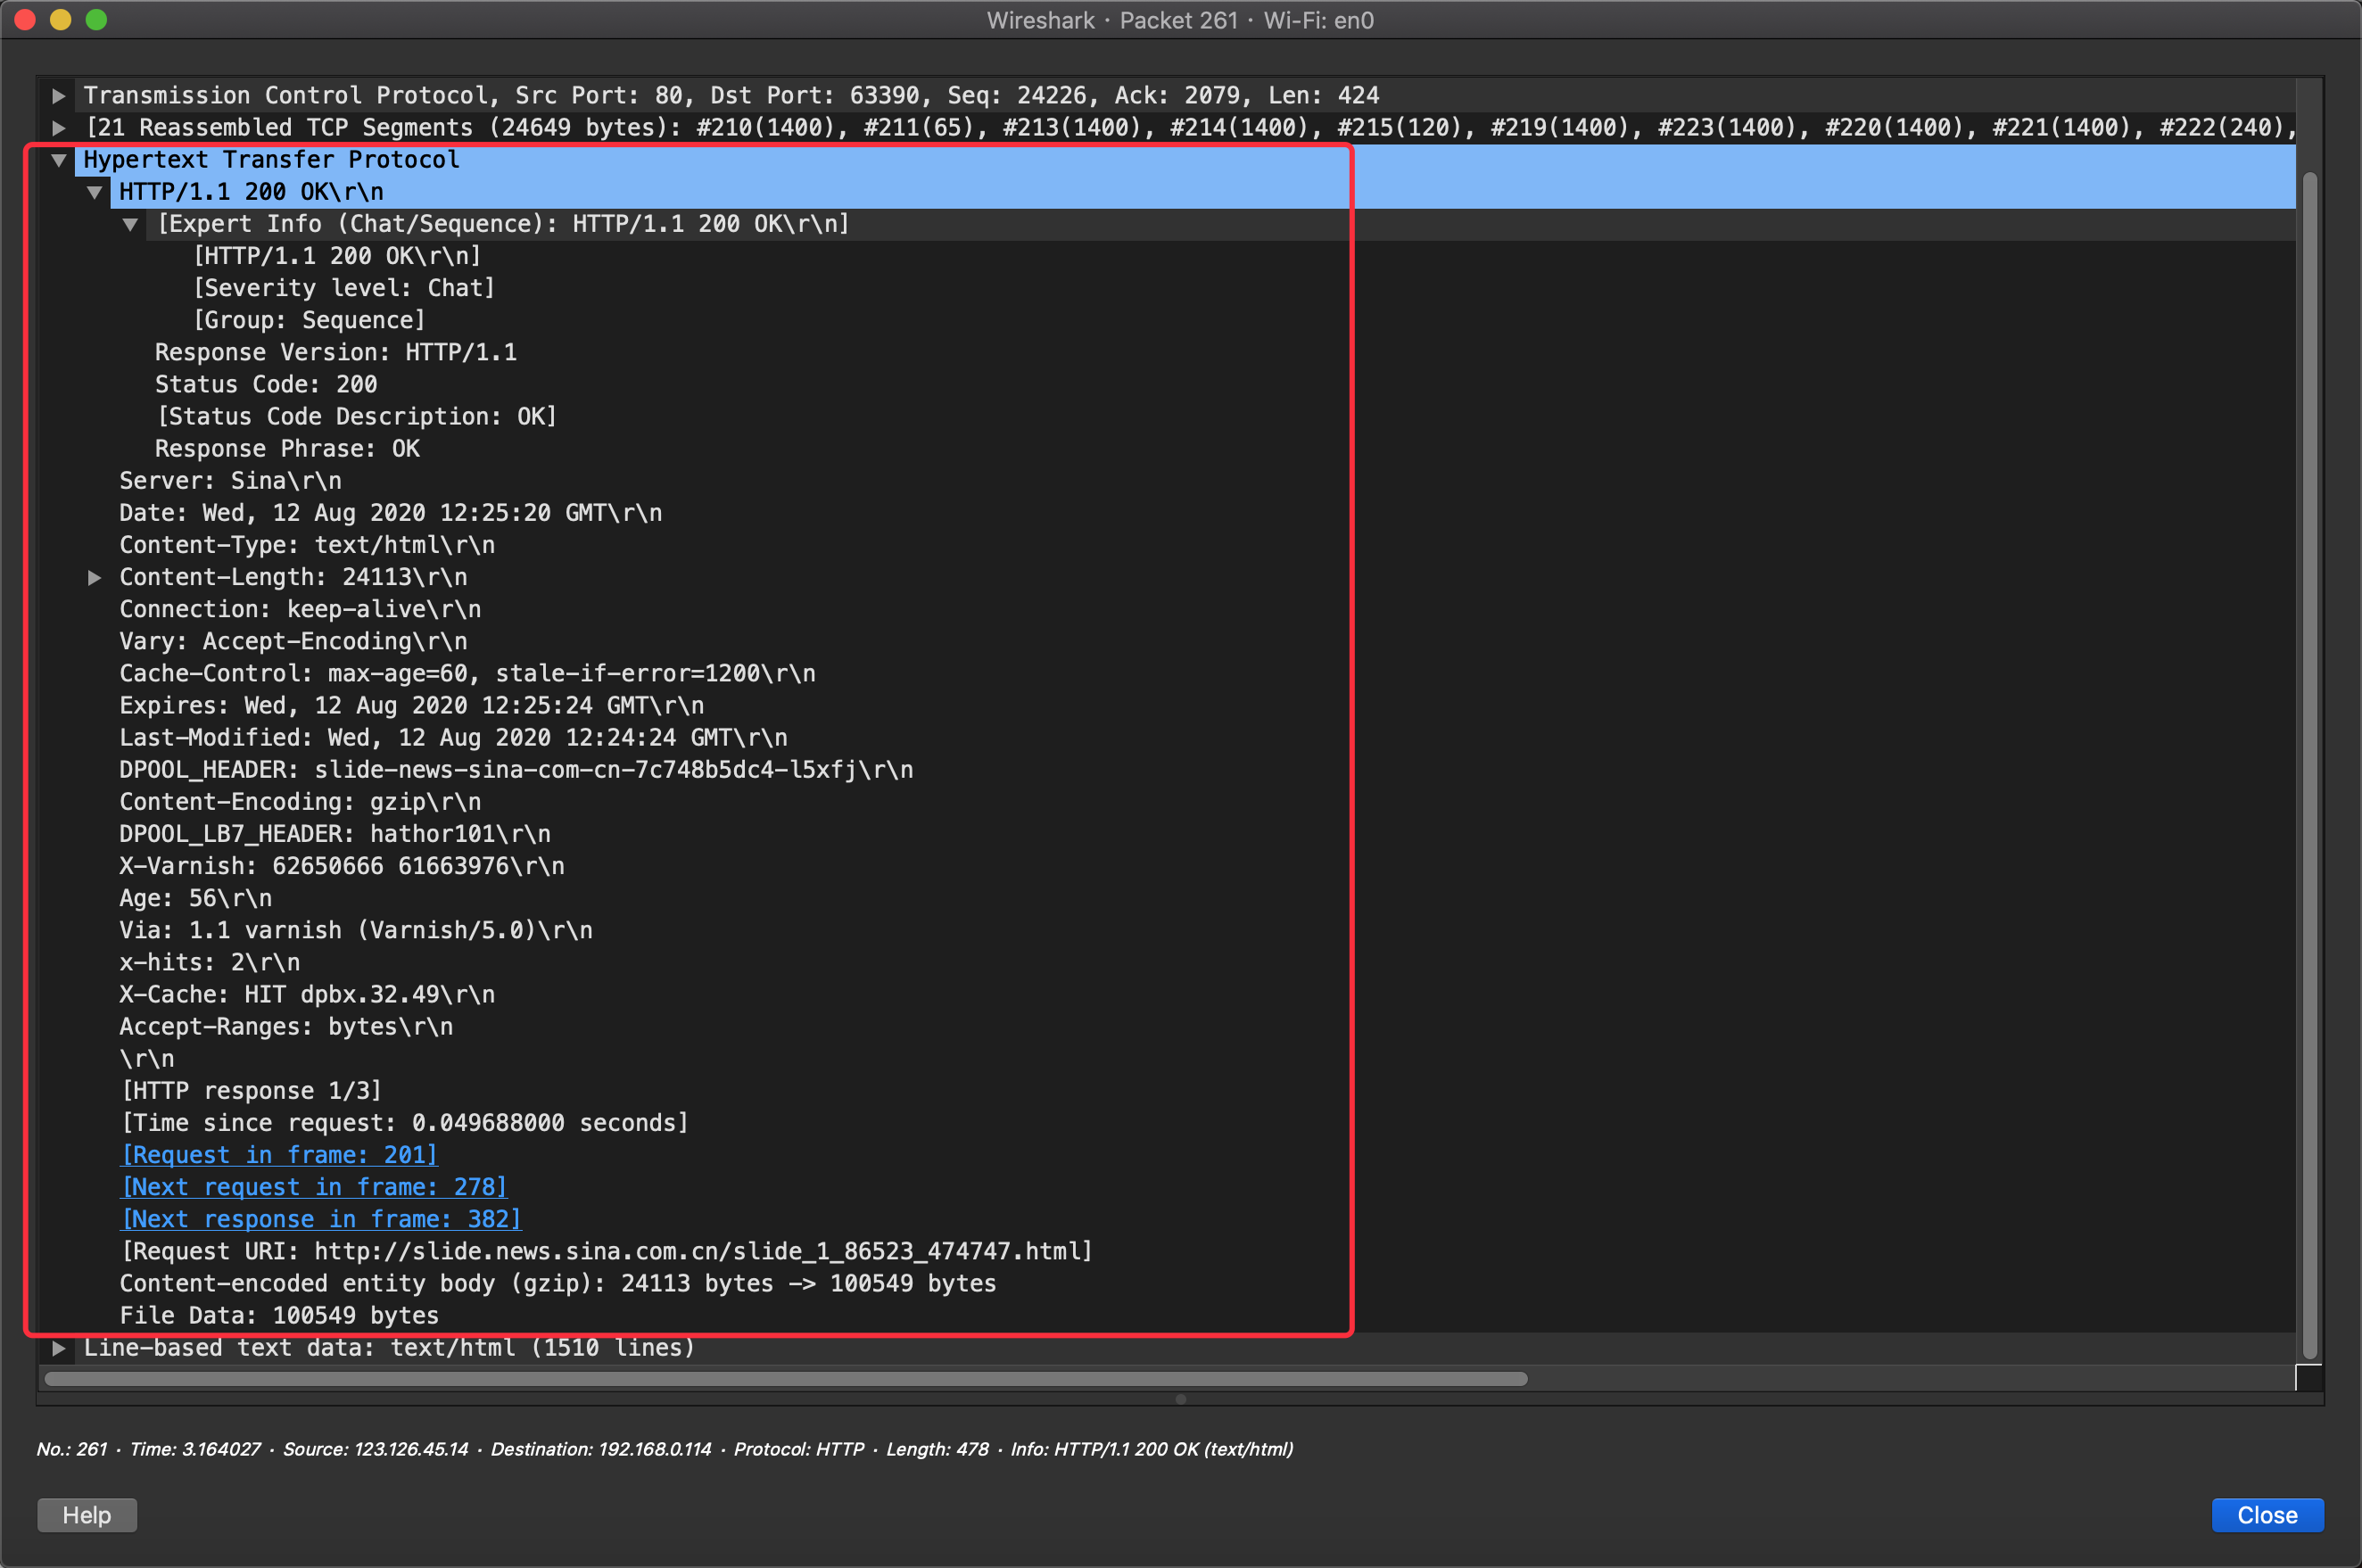This screenshot has width=2362, height=1568.
Task: Expand Line-based text data section
Action: click(59, 1348)
